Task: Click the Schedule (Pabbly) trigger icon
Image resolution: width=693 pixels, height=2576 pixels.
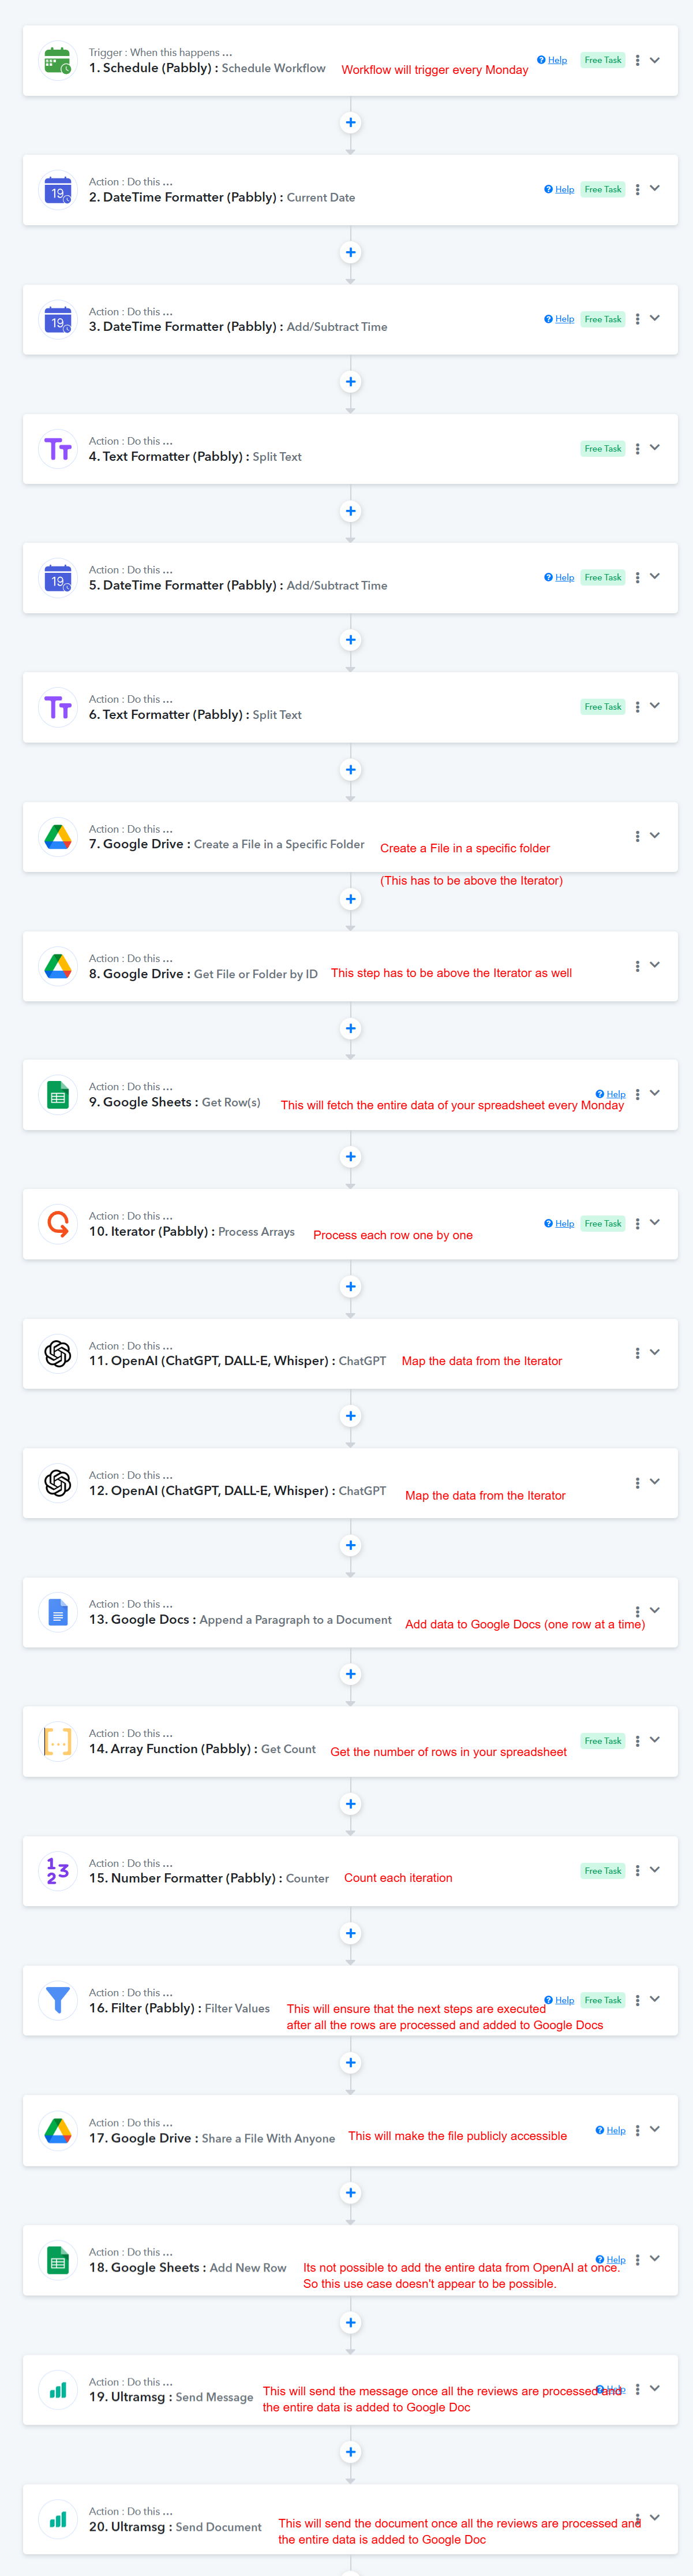Action: 58,61
